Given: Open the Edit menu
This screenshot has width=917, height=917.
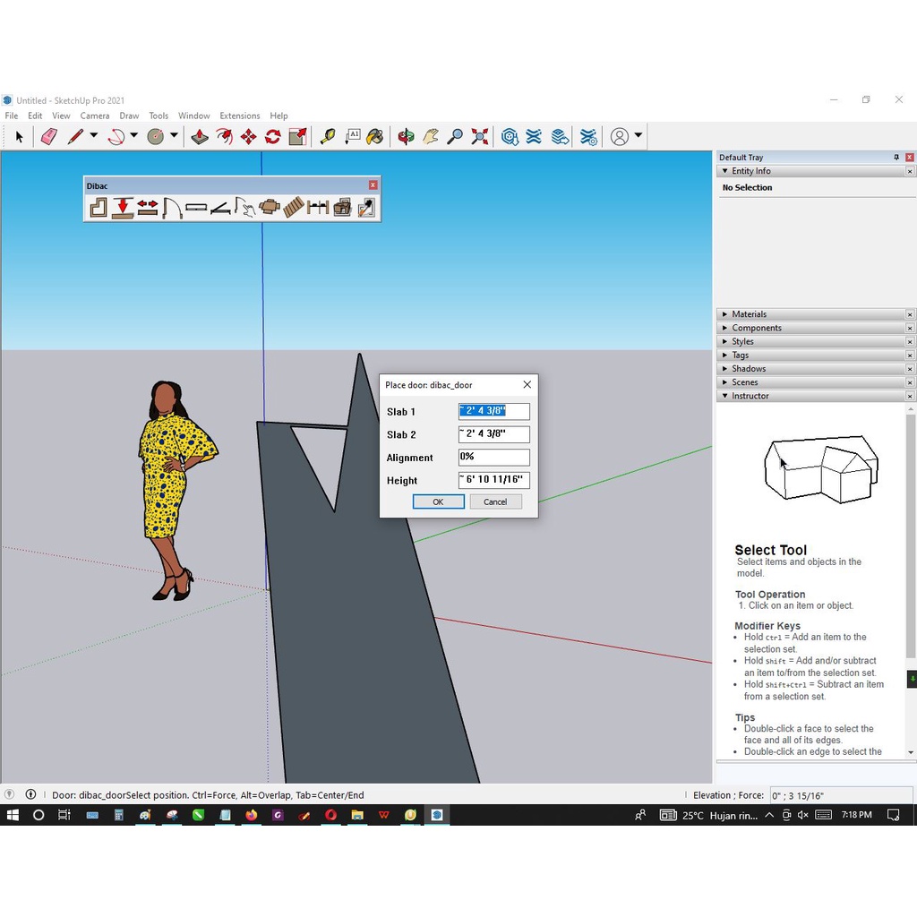Looking at the screenshot, I should coord(35,116).
